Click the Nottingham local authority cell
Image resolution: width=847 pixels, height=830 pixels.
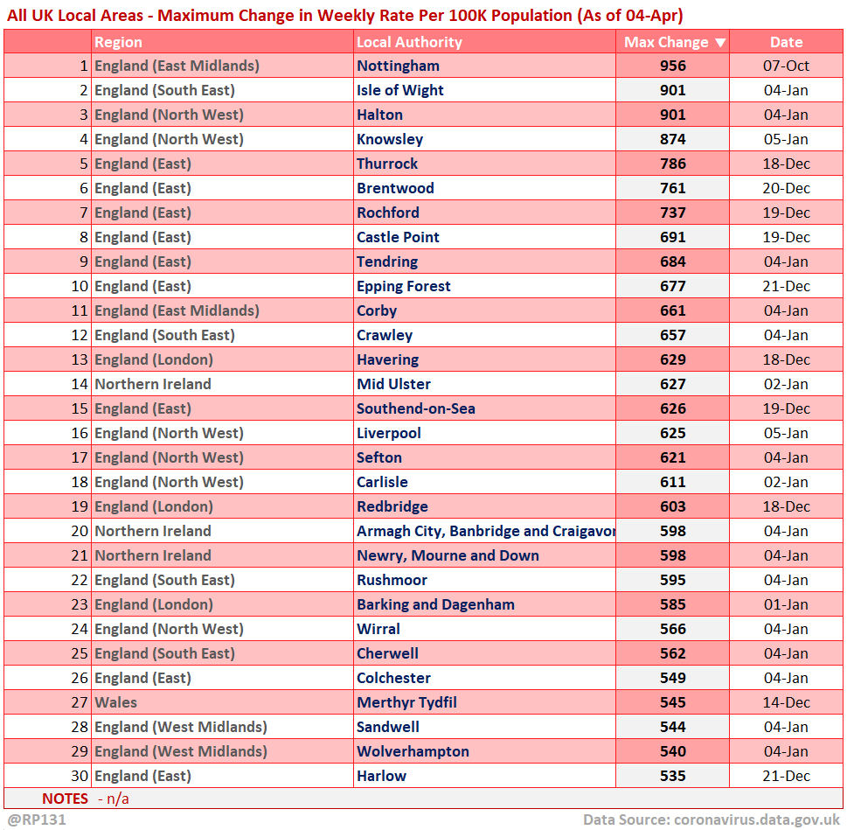point(398,66)
